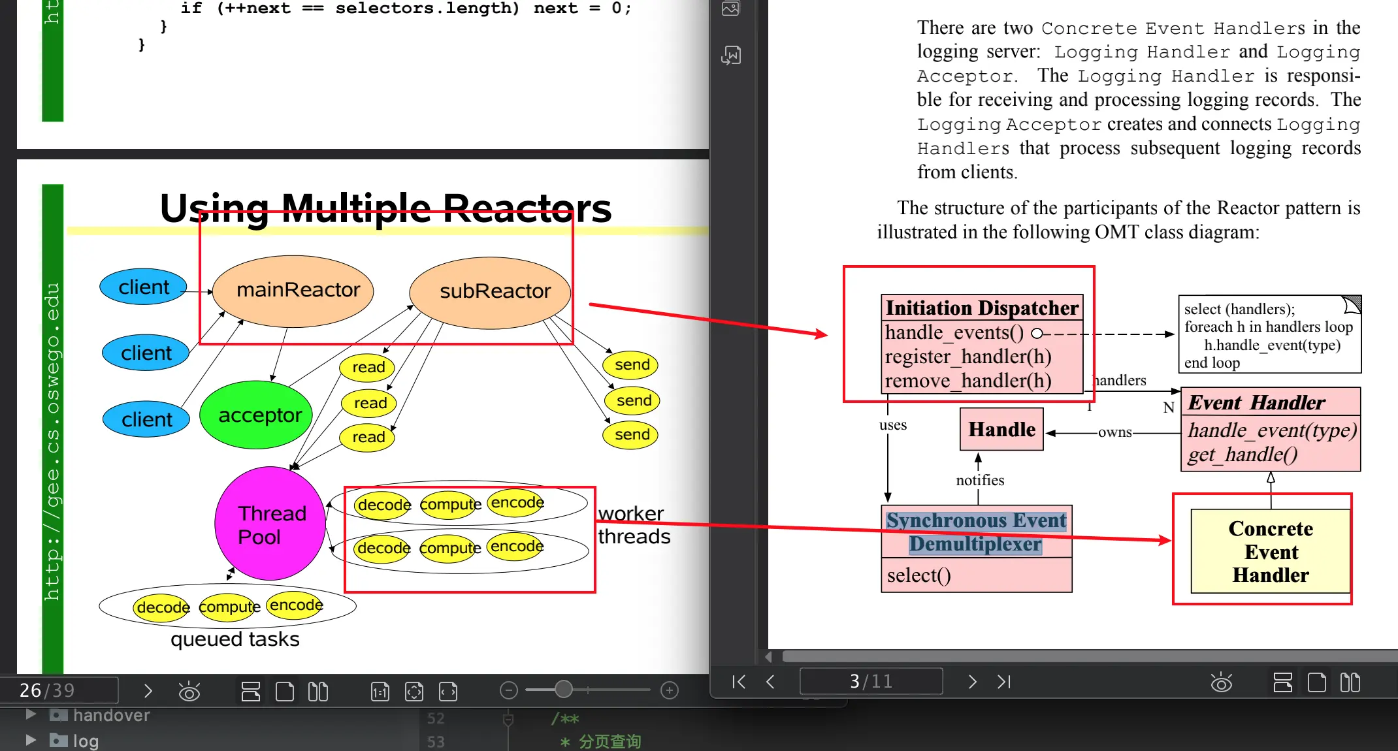This screenshot has height=751, width=1398.
Task: Click the horizontal scrollbar in right viewer
Action: pos(1084,656)
